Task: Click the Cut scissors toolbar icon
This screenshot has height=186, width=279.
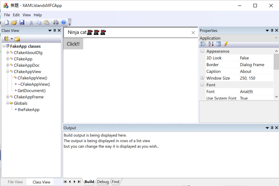Action: (x=31, y=22)
